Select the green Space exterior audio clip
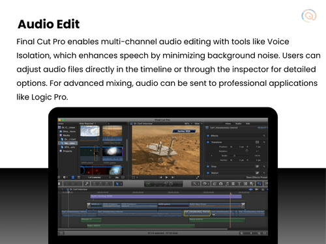326x244 pixels. [x=217, y=220]
